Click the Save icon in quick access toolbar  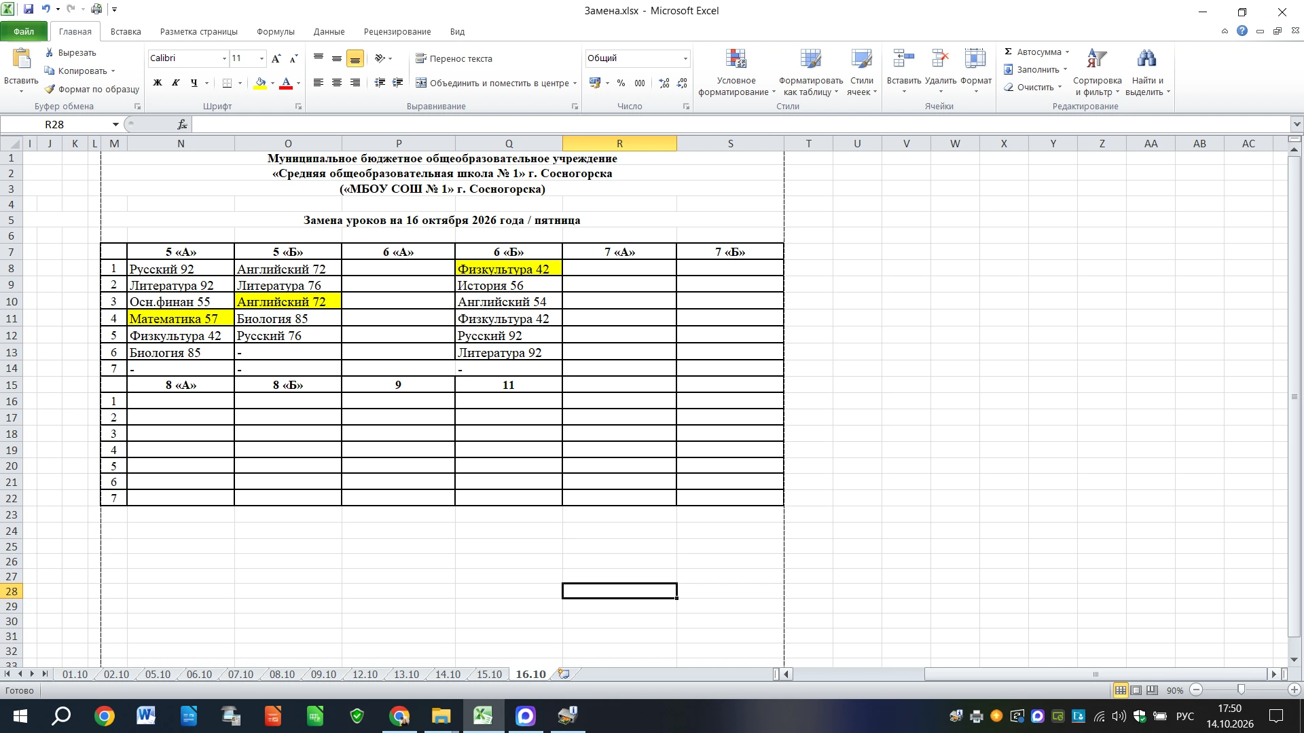pos(29,10)
